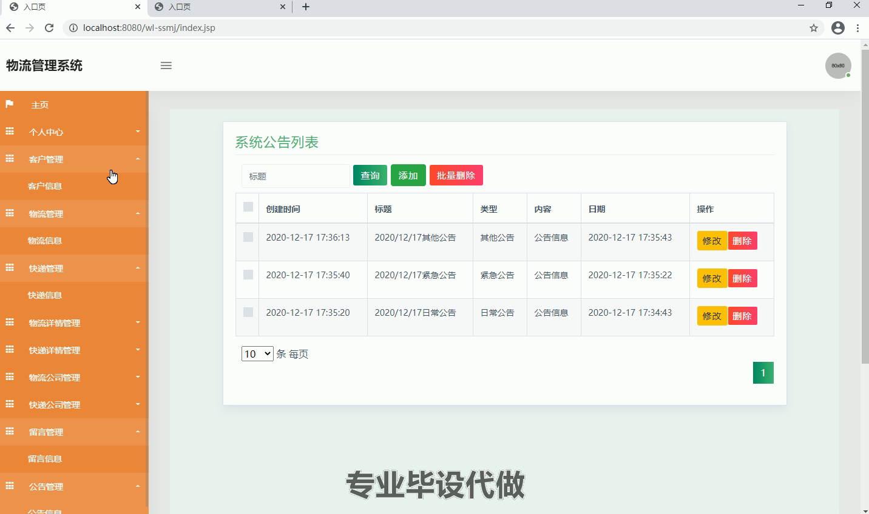The width and height of the screenshot is (869, 514).
Task: Expand the 快递公司管理 menu arrow
Action: (x=138, y=404)
